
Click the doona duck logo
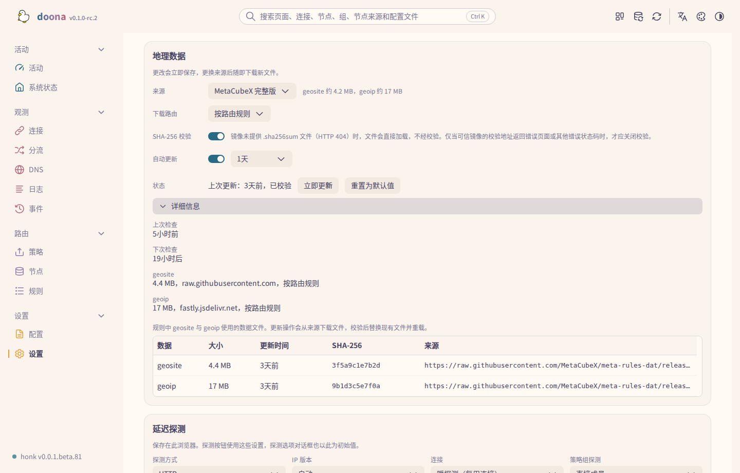pos(24,16)
